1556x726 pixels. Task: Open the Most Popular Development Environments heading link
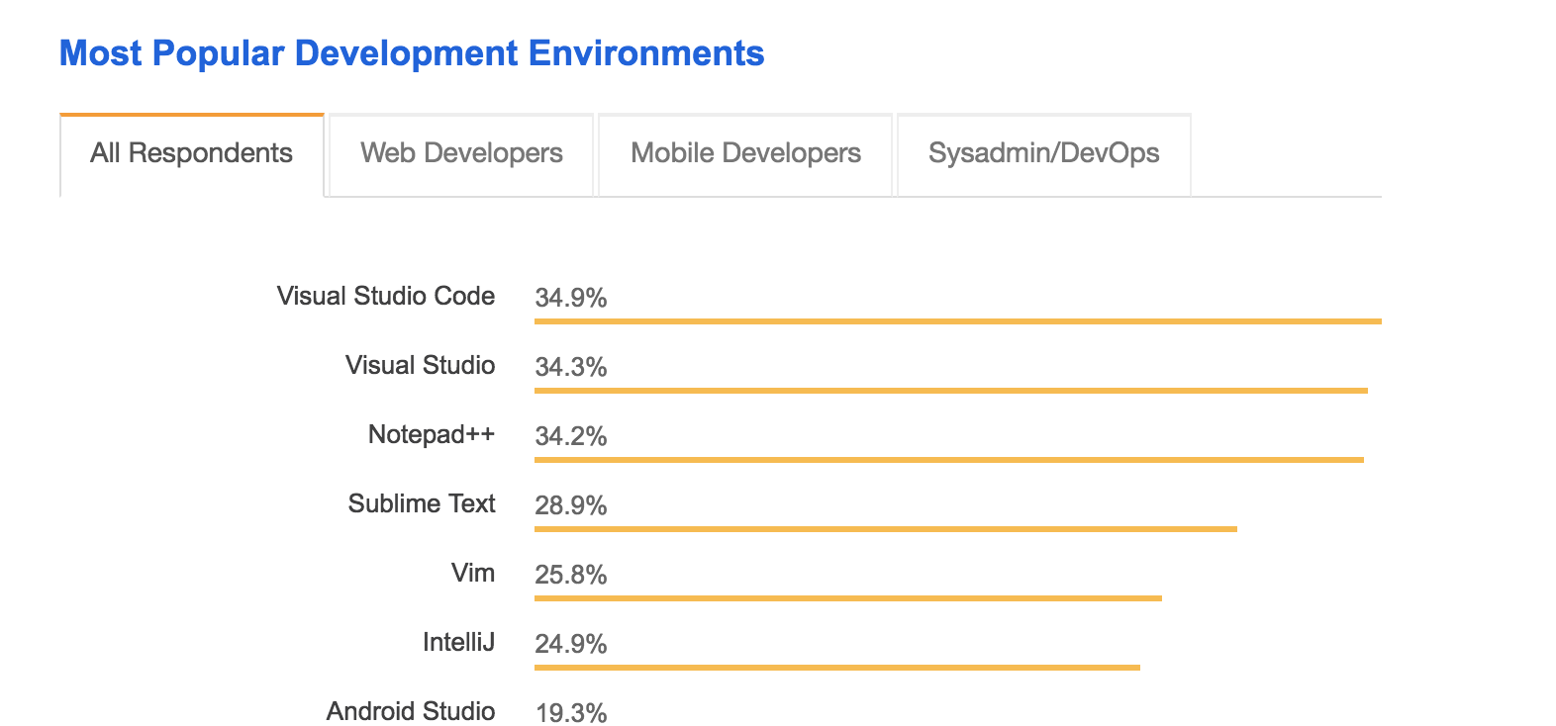coord(412,53)
